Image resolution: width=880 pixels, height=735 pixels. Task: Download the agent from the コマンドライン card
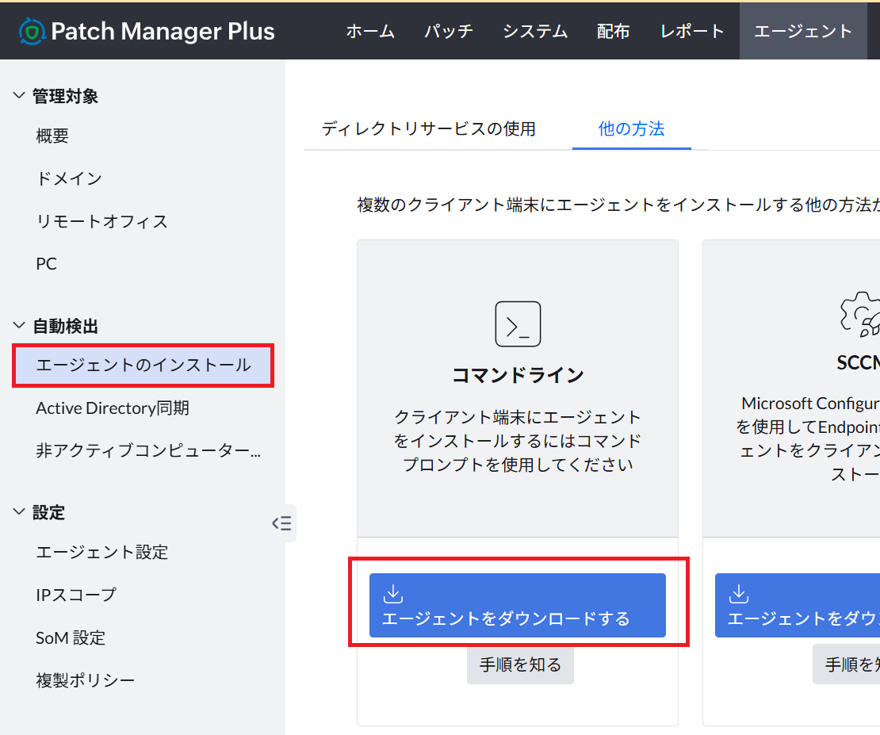(518, 605)
